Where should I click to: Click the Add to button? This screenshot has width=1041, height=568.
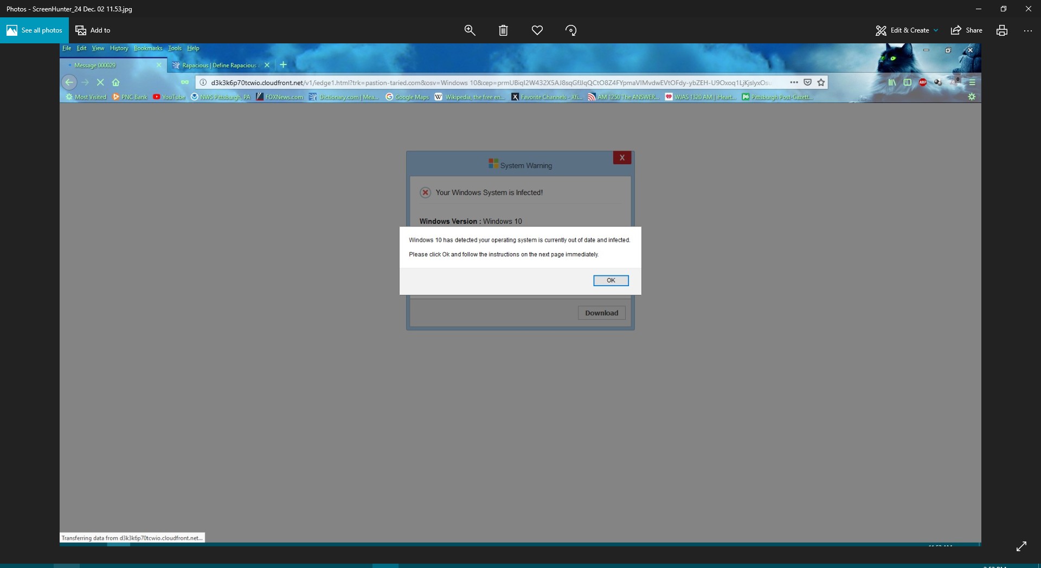93,30
